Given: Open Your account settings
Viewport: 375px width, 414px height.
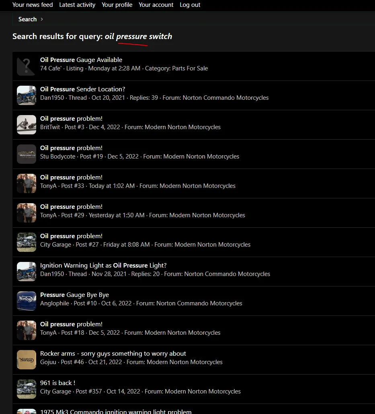Looking at the screenshot, I should point(156,5).
